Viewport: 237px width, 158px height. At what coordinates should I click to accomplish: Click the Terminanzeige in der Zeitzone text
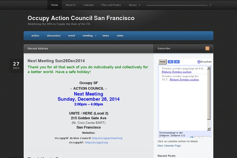[x=172, y=134]
